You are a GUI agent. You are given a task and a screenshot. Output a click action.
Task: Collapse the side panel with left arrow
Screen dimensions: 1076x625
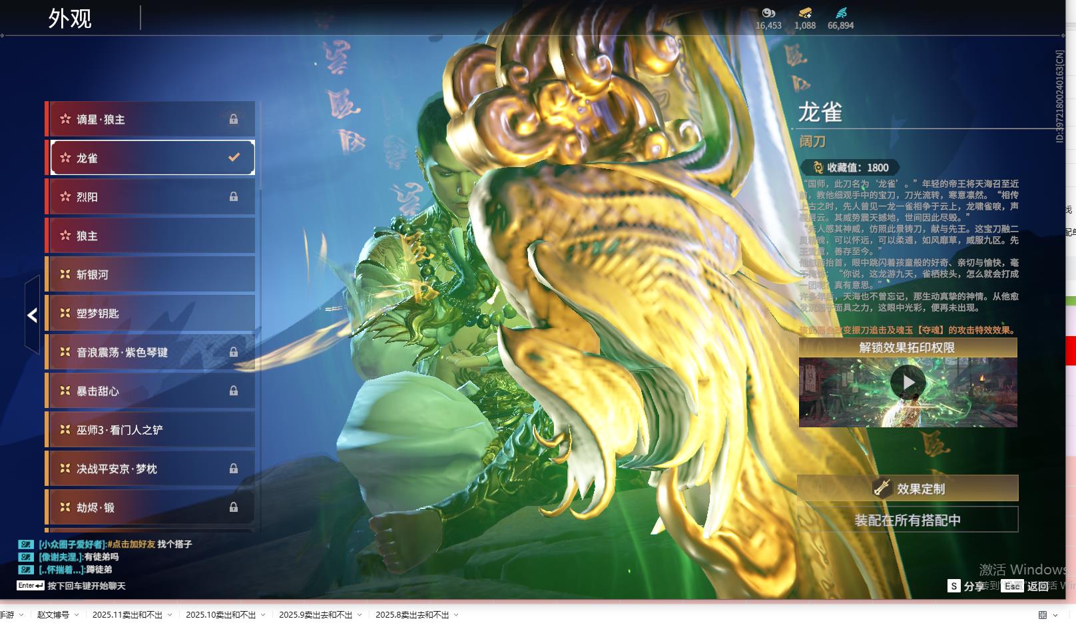(32, 315)
